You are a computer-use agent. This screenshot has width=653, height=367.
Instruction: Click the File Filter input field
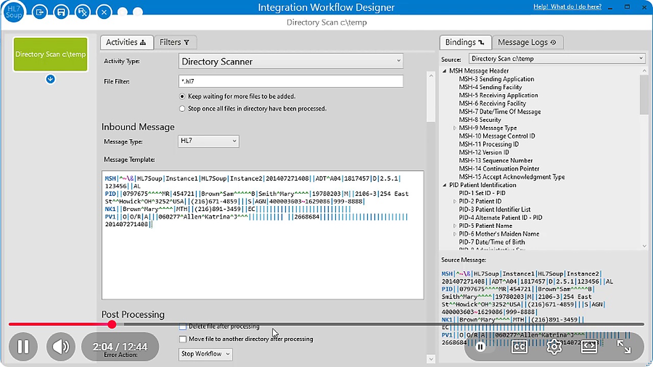click(x=291, y=81)
